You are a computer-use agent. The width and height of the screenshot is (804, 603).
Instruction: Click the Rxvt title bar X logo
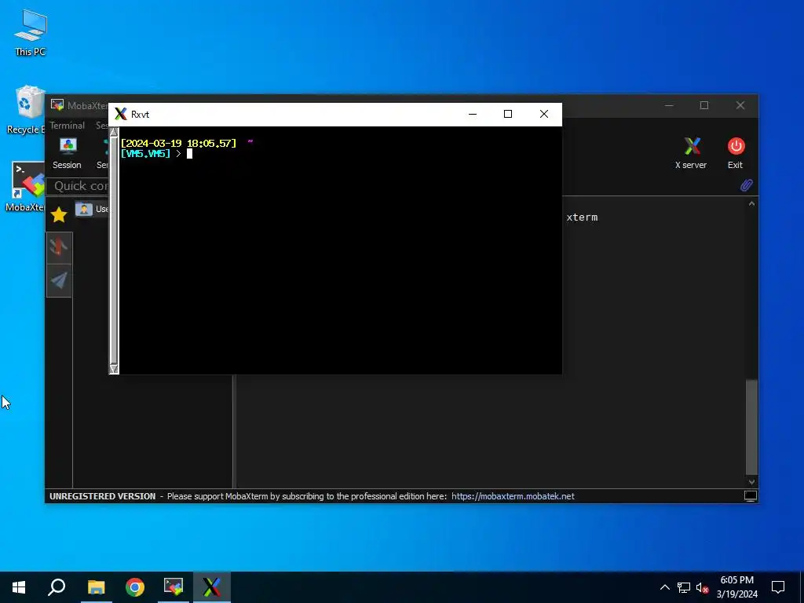(x=120, y=114)
